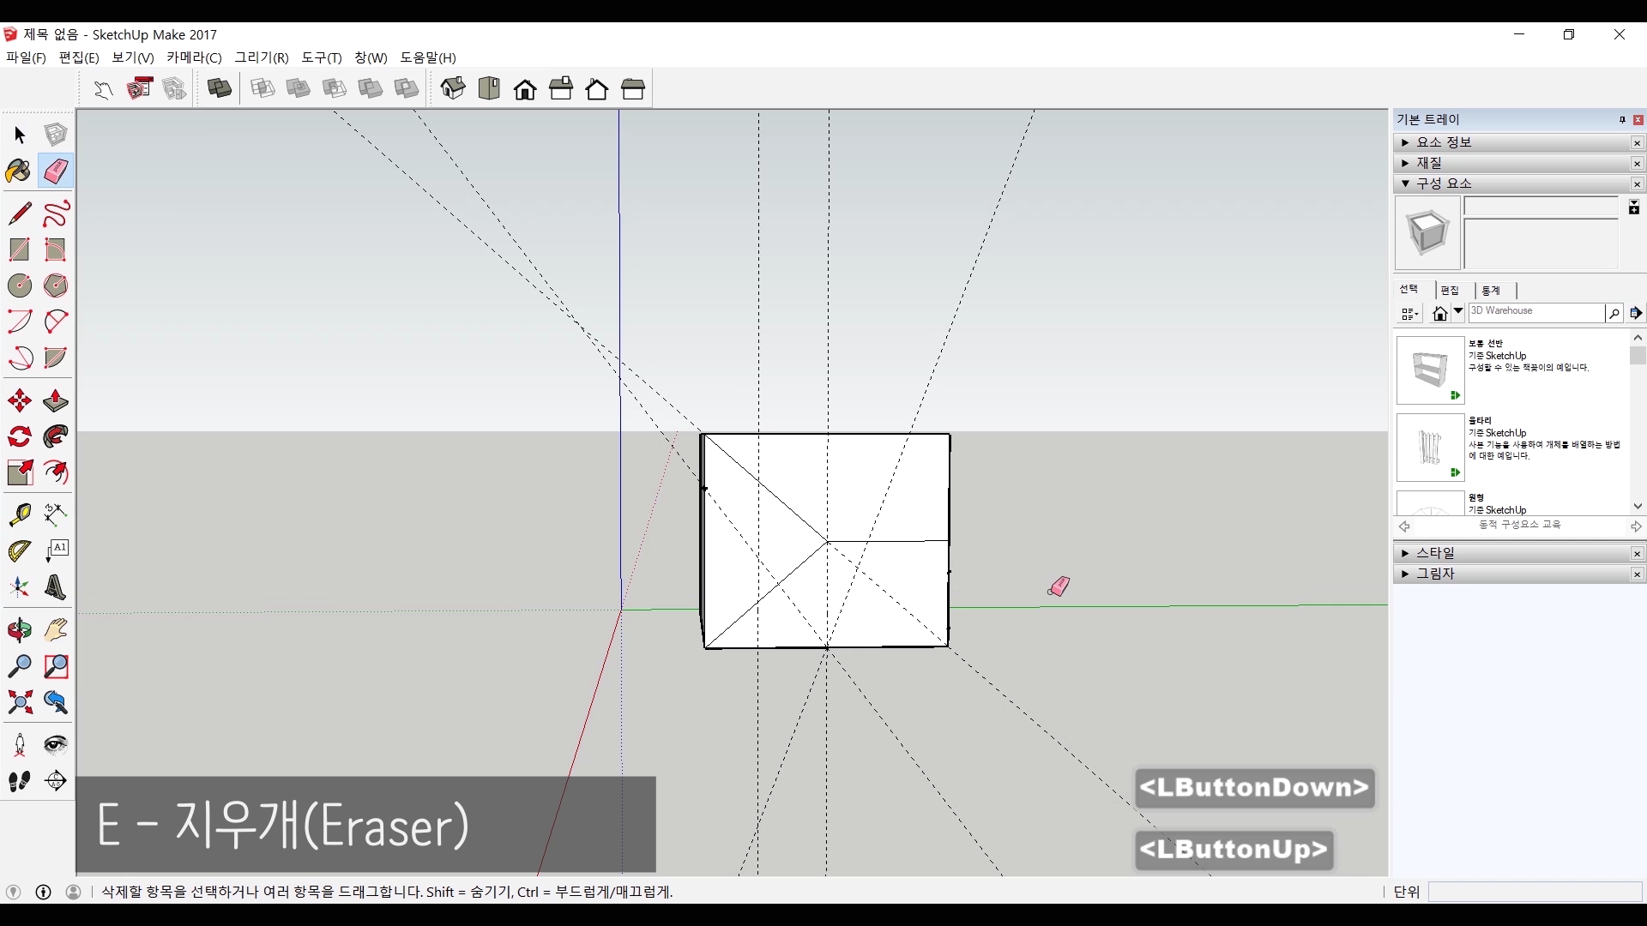Select the Line pencil tool
Viewport: 1647px width, 926px height.
click(19, 213)
